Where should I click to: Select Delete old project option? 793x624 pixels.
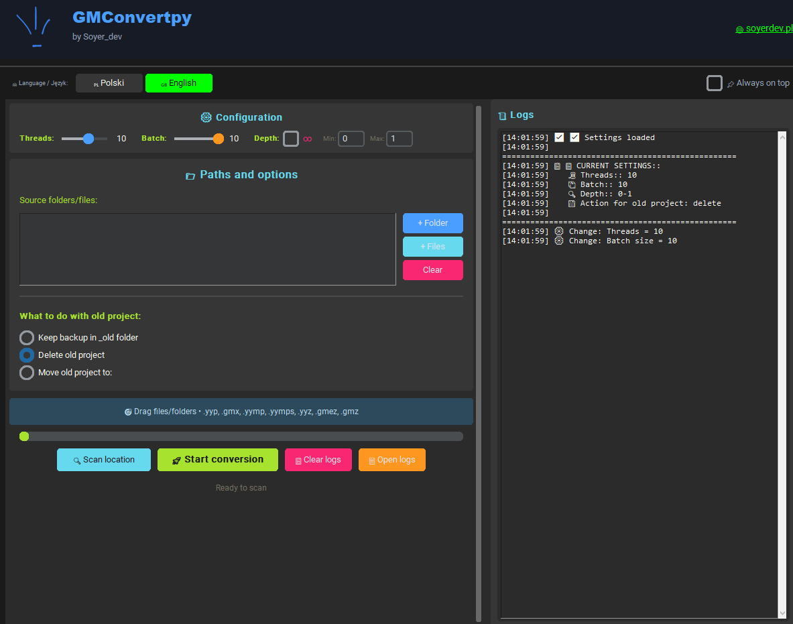pyautogui.click(x=27, y=355)
